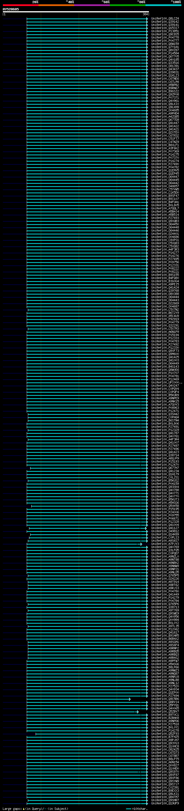Select hit UniRef100_P14279

pyautogui.click(x=165, y=598)
